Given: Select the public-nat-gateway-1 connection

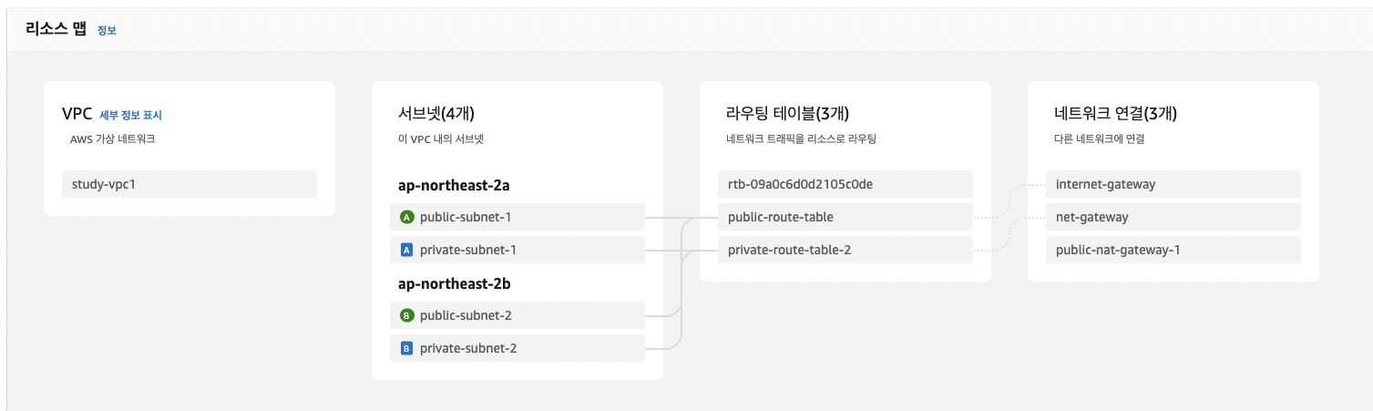Looking at the screenshot, I should (x=1118, y=250).
